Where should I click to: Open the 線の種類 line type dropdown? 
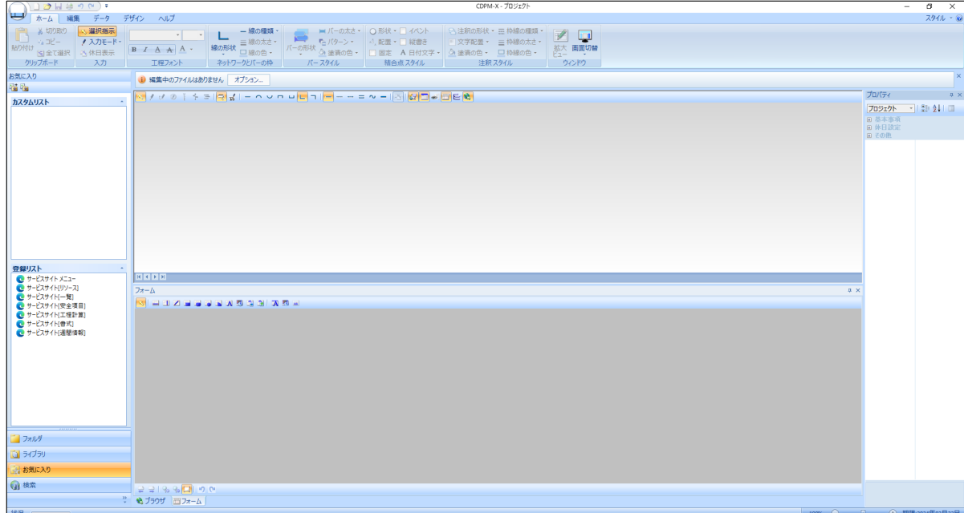click(x=260, y=30)
